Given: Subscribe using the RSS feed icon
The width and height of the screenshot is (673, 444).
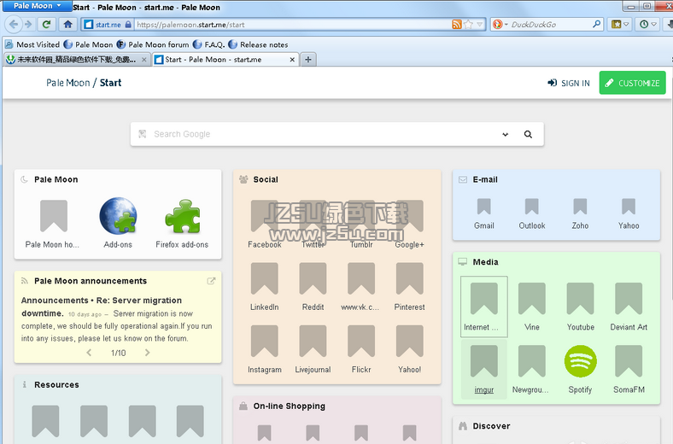Looking at the screenshot, I should 457,25.
